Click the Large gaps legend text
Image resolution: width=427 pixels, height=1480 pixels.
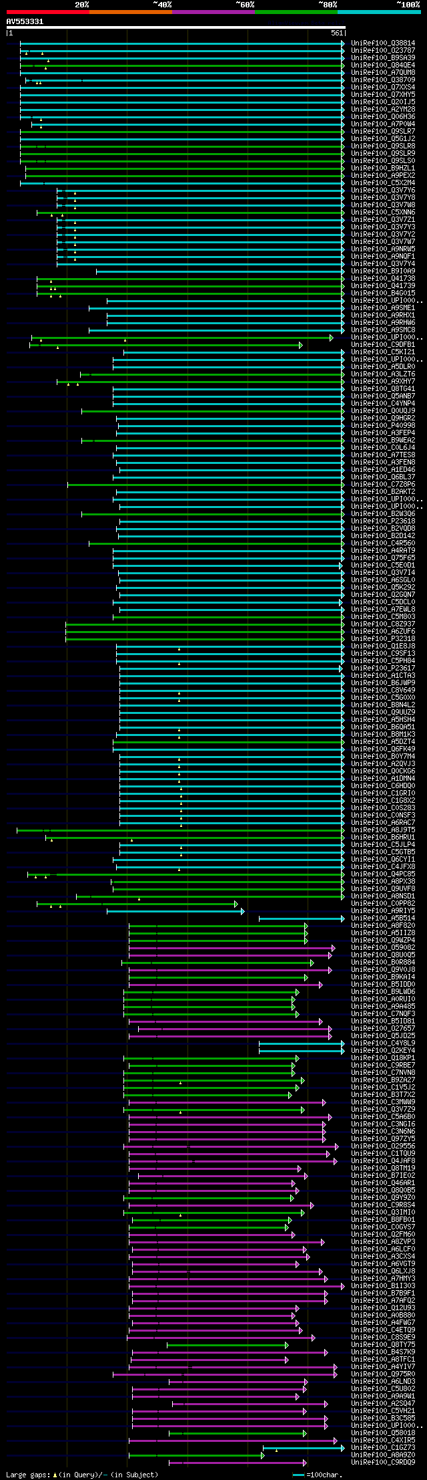pos(82,1474)
